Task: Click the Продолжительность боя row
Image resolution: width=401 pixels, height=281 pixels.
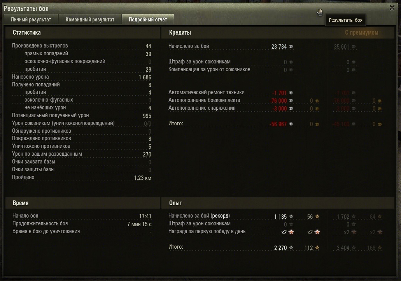Action: coord(82,224)
